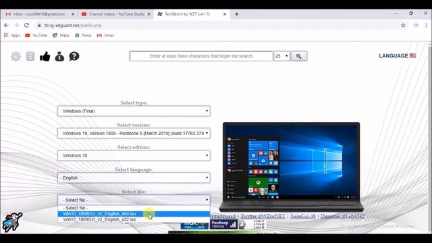Open the database stack icon
Viewport: 432px width, 243px height.
pos(30,56)
